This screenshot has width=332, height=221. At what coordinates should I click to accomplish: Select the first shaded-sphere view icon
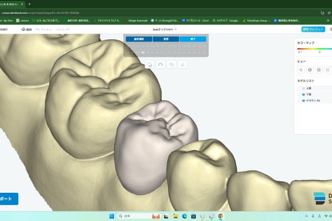pyautogui.click(x=301, y=70)
